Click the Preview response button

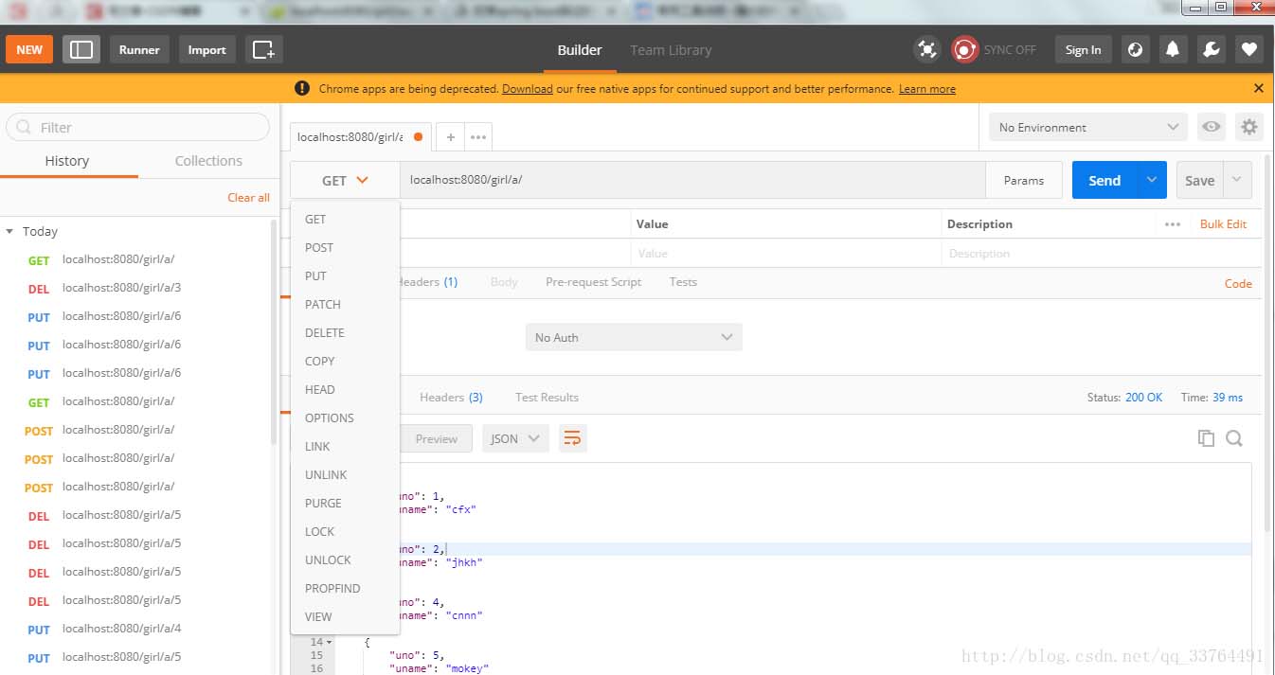point(436,437)
